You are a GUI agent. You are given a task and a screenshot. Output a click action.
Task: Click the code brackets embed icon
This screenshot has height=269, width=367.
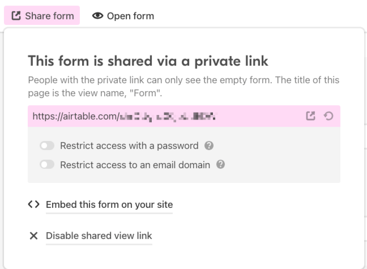click(34, 204)
